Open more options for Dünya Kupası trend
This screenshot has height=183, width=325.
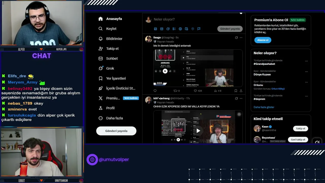click(x=306, y=71)
